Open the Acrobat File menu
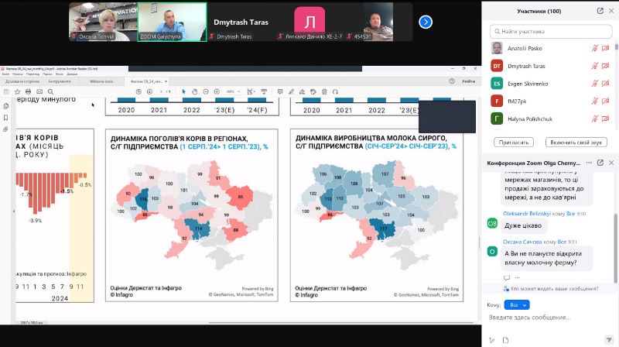This screenshot has height=347, width=619. (5, 74)
